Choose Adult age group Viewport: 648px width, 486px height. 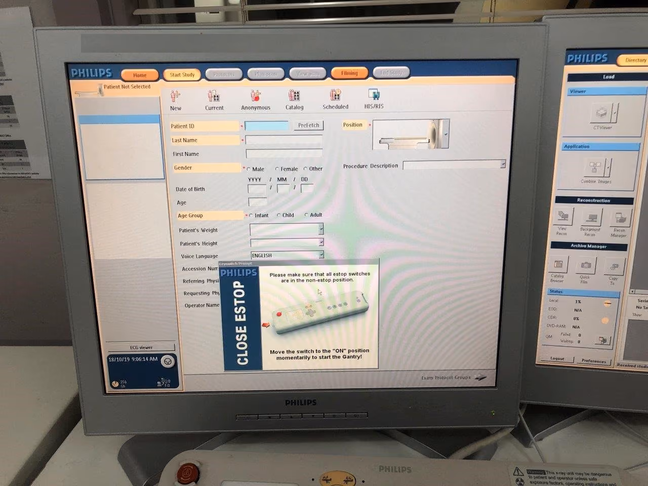click(x=306, y=215)
